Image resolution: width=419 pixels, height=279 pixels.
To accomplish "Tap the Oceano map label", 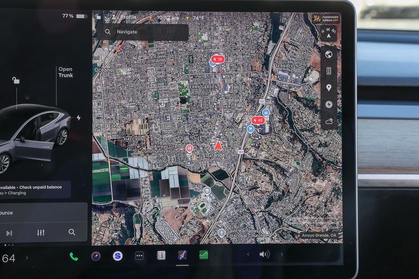I will pos(103,70).
